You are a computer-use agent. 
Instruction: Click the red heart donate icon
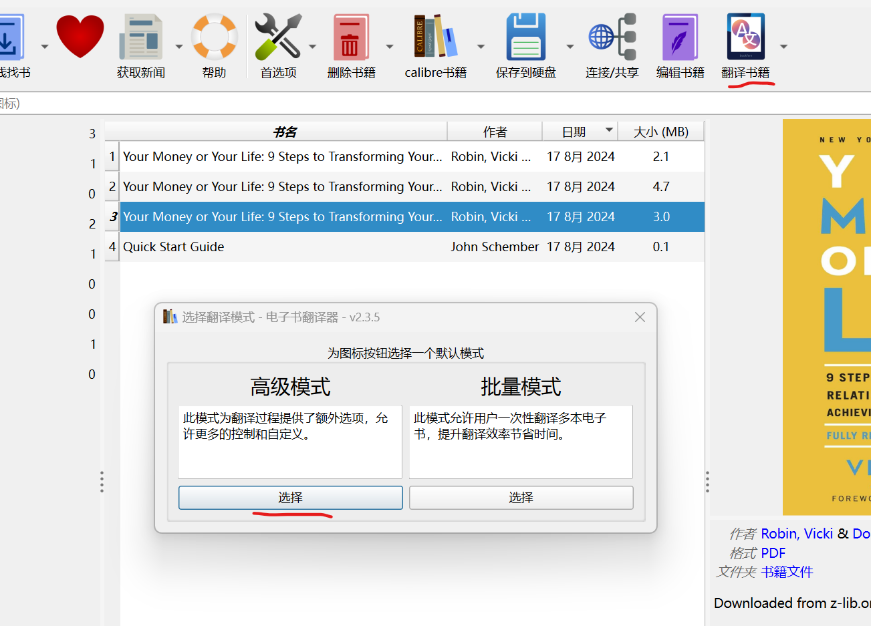(x=80, y=37)
